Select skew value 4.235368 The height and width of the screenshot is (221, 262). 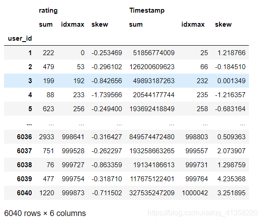click(231, 179)
